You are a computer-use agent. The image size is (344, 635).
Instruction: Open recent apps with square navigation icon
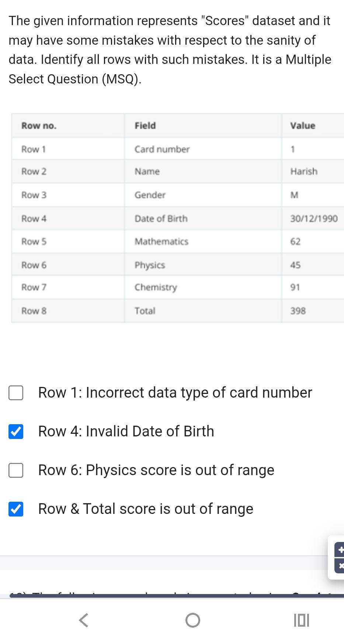pos(301,619)
